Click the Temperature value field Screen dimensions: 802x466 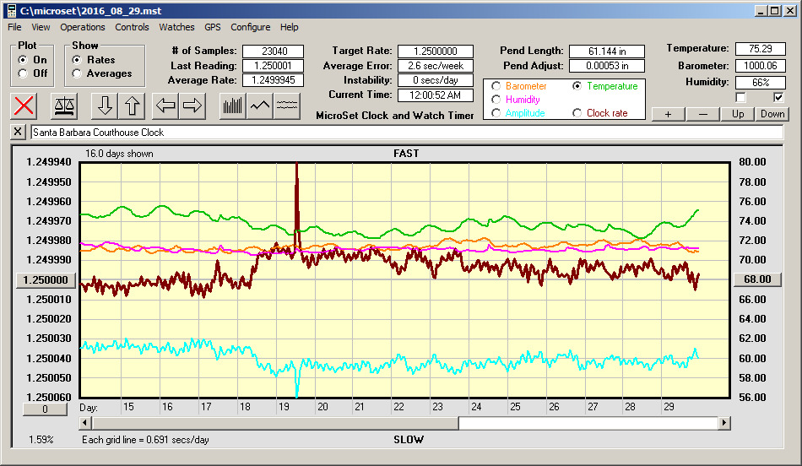coord(760,49)
